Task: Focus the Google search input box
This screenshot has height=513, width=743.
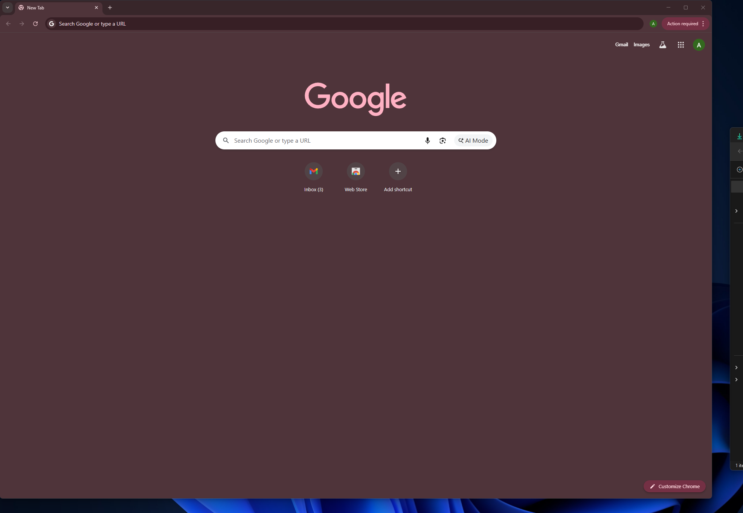Action: 324,141
